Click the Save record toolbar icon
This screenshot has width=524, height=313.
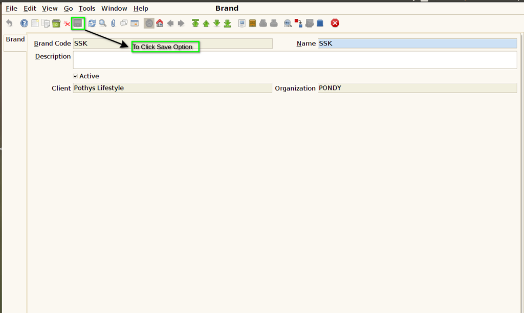click(x=78, y=23)
